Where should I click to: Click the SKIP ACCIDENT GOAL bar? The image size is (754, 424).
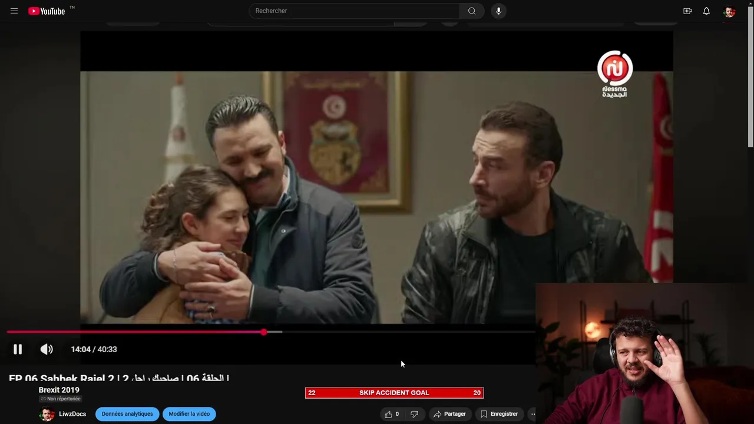coord(394,393)
